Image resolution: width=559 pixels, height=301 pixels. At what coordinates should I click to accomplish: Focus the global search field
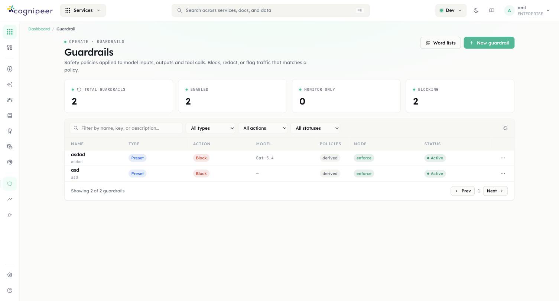(x=270, y=10)
